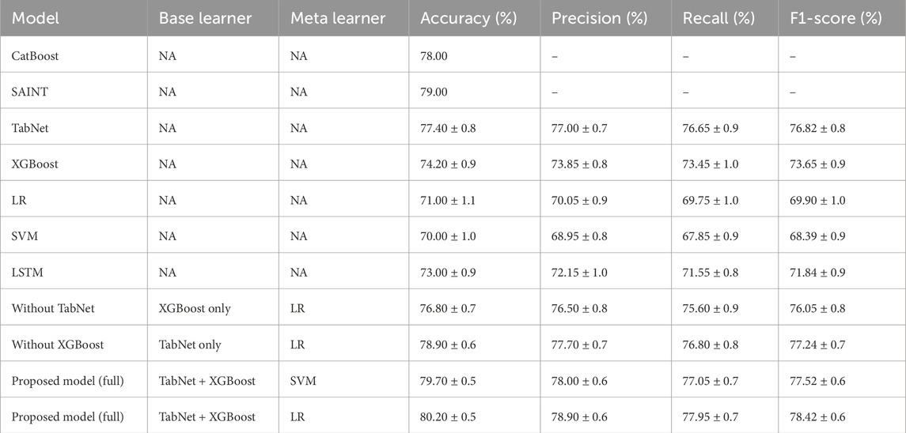This screenshot has width=906, height=433.
Task: Select F1-score value 78.42 ± 0.6
Action: click(x=817, y=417)
